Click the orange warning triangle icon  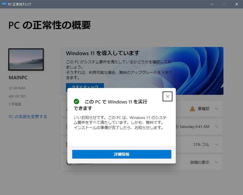click(192, 109)
